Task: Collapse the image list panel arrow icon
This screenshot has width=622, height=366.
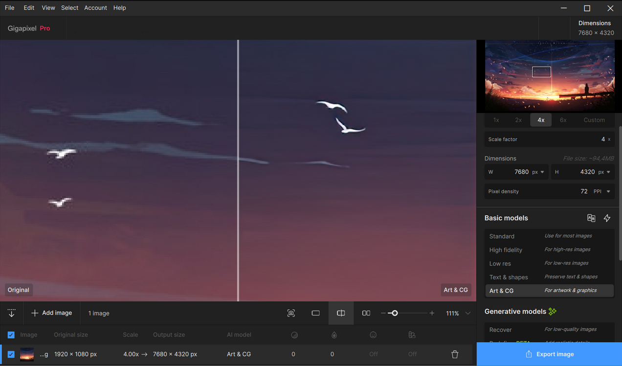Action: pyautogui.click(x=11, y=313)
